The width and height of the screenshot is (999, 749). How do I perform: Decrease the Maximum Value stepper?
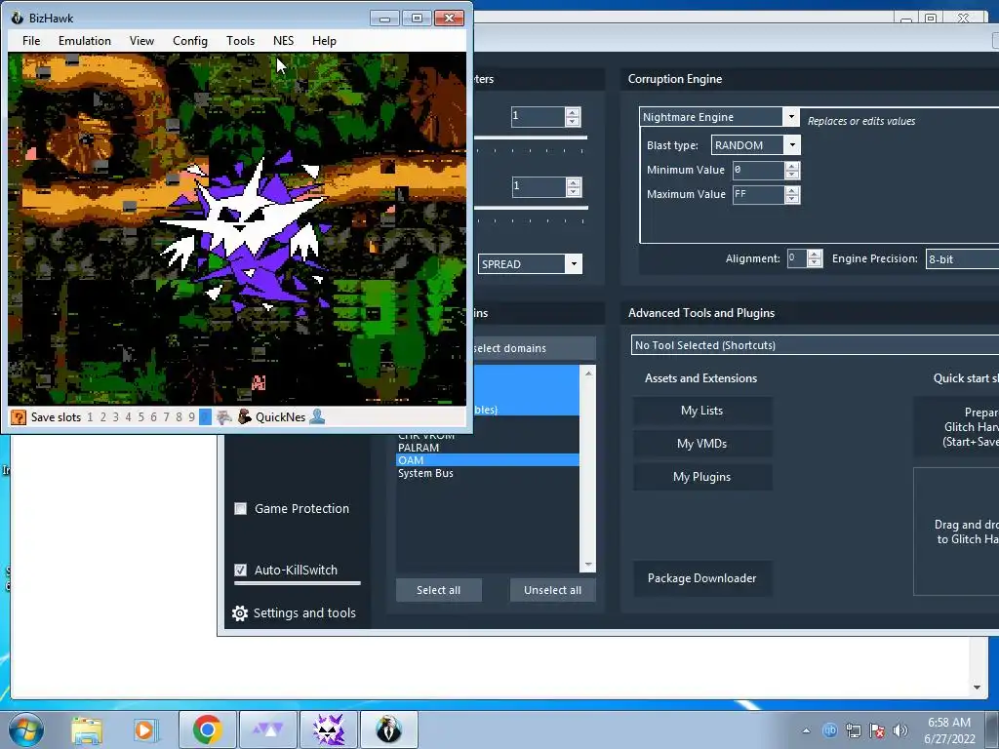click(x=792, y=199)
